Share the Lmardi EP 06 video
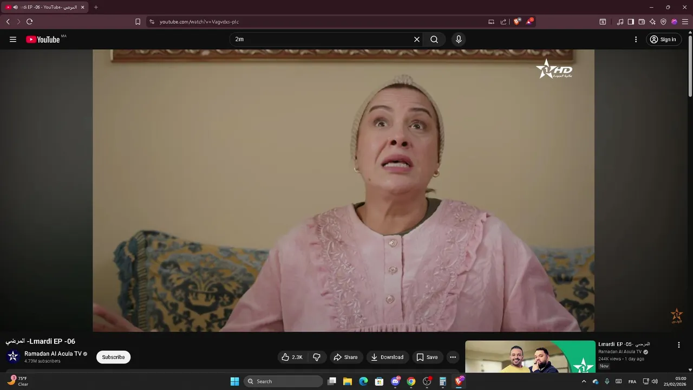 345,357
